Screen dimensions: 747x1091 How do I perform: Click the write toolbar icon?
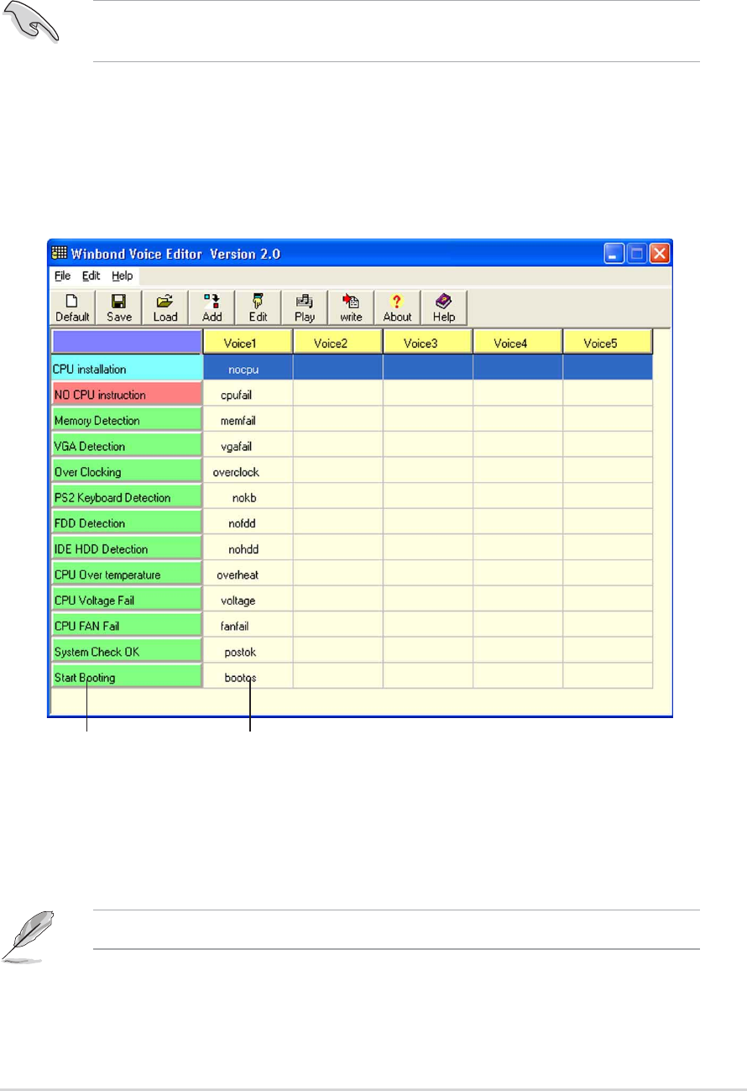[x=351, y=307]
